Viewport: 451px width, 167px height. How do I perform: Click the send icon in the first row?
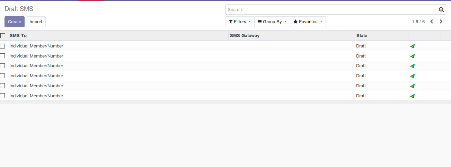click(x=412, y=46)
